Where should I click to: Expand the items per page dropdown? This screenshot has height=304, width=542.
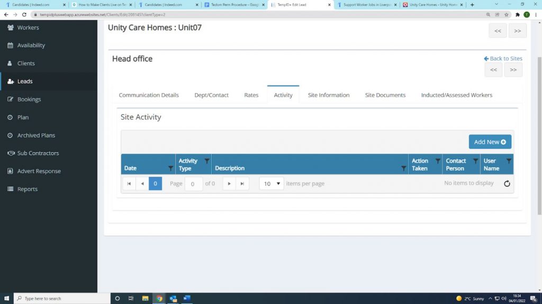(x=272, y=184)
